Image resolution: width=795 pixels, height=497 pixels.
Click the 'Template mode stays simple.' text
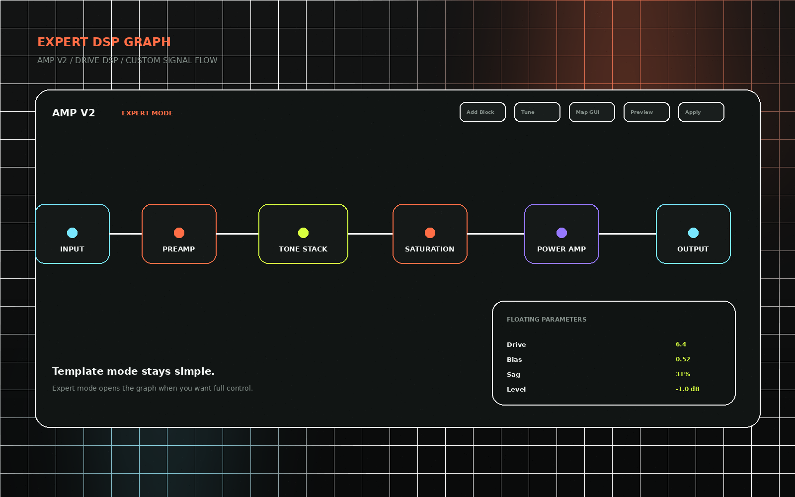pyautogui.click(x=133, y=371)
